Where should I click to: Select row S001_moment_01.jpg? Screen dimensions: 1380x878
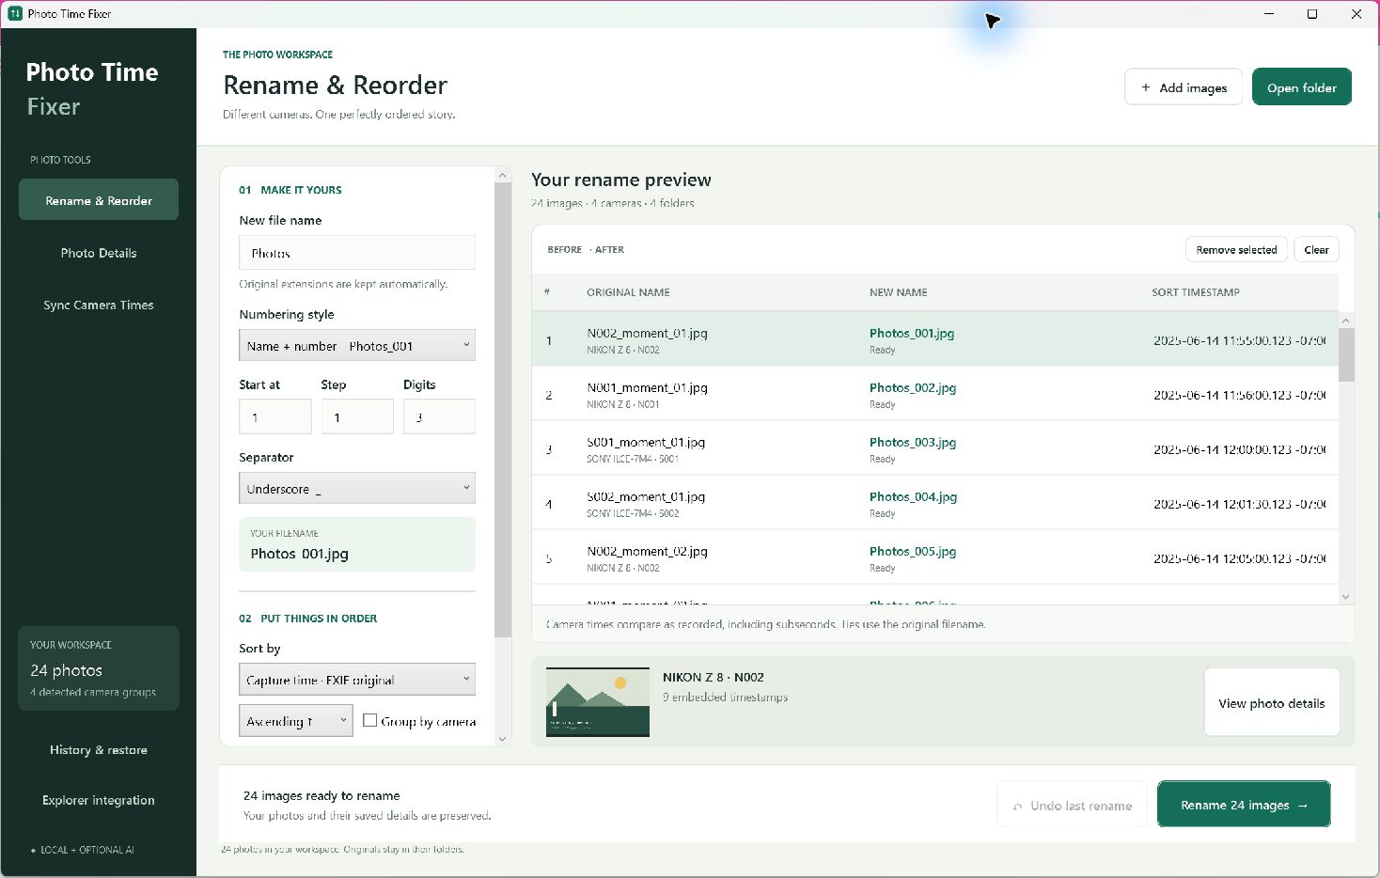(934, 448)
